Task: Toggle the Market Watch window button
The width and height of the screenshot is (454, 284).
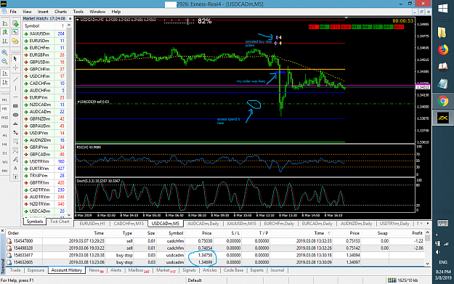Action: (15, 32)
